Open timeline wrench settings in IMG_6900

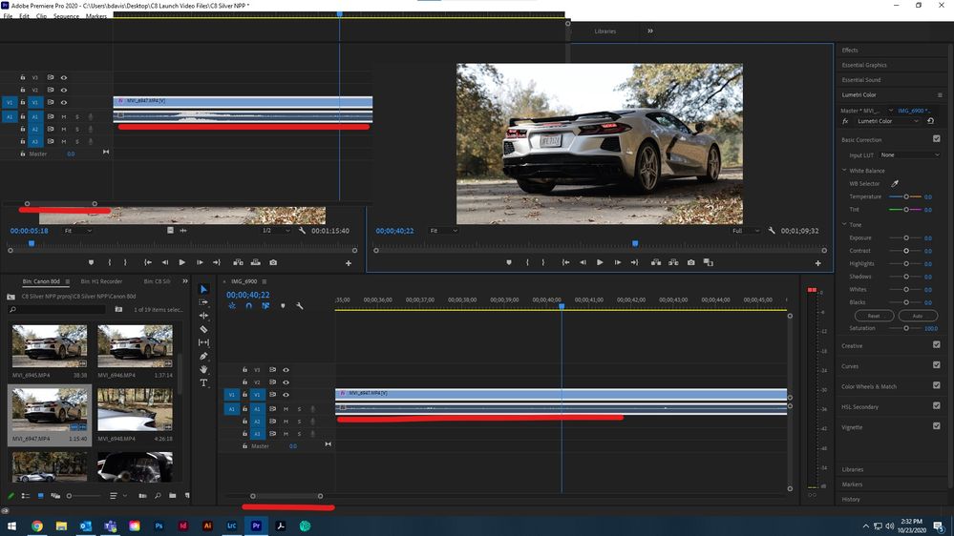tap(300, 306)
